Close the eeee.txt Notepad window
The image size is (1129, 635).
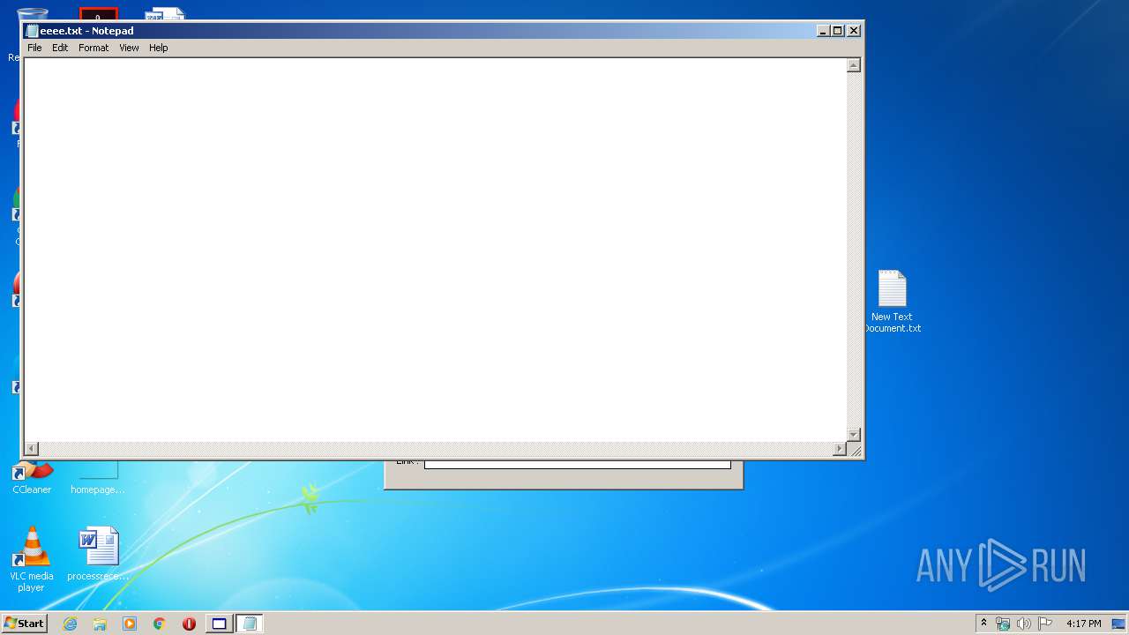pyautogui.click(x=854, y=31)
